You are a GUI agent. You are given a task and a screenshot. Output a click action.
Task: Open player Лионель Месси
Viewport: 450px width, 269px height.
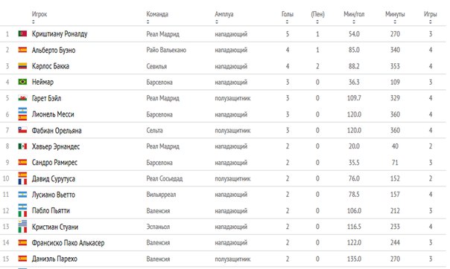53,114
